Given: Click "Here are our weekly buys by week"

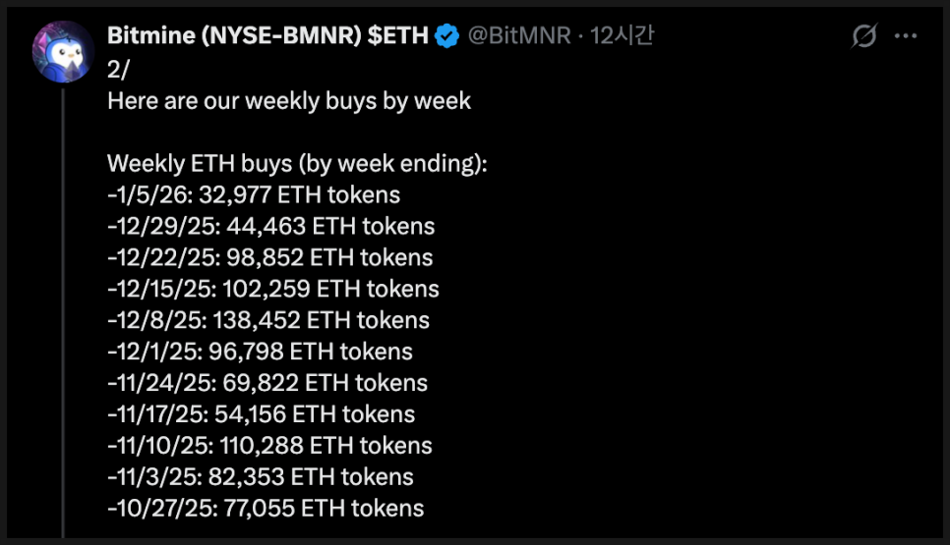Looking at the screenshot, I should [288, 100].
